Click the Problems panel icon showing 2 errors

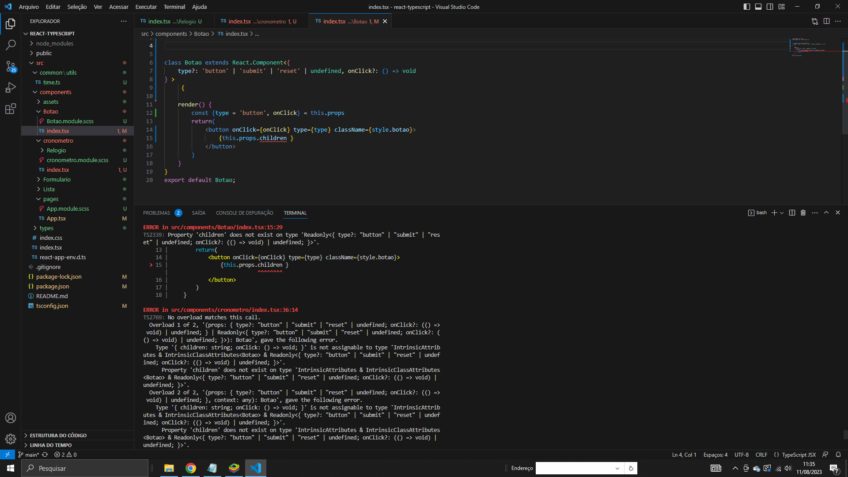pyautogui.click(x=162, y=212)
